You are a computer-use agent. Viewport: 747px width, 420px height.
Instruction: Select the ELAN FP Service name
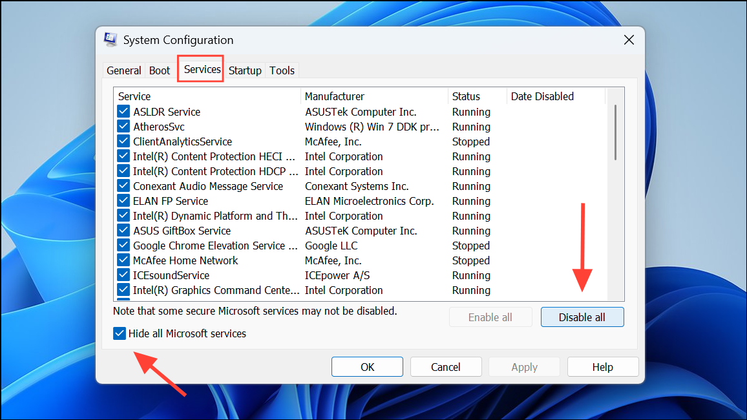171,201
